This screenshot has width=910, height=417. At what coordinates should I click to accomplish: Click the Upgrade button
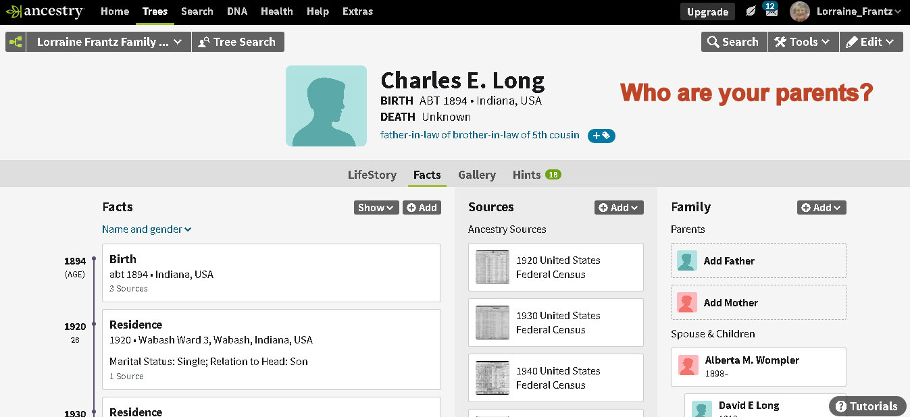[707, 11]
